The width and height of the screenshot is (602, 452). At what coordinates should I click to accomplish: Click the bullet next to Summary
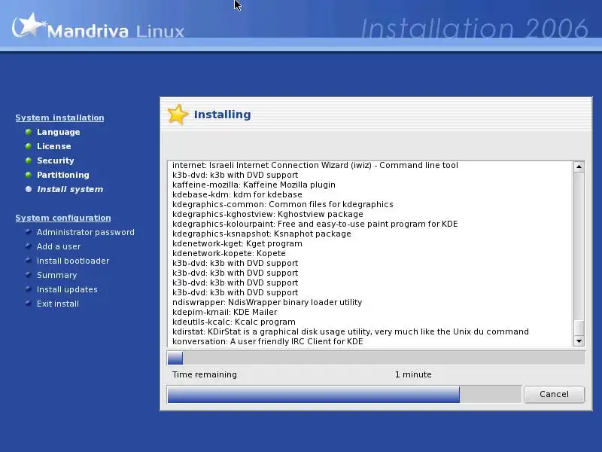(x=28, y=274)
